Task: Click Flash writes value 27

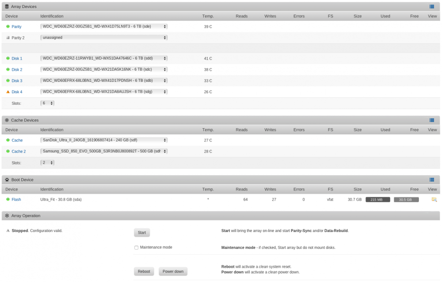Action: pyautogui.click(x=274, y=199)
